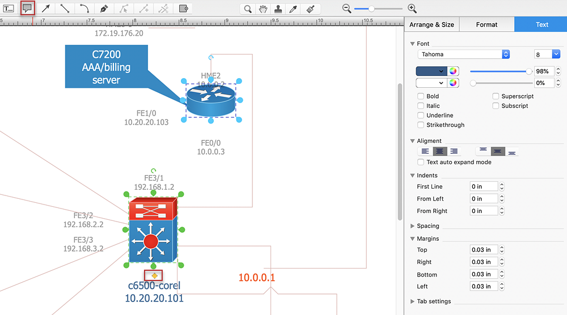Select the Eyedropper tool
This screenshot has height=315, width=567.
click(x=293, y=8)
